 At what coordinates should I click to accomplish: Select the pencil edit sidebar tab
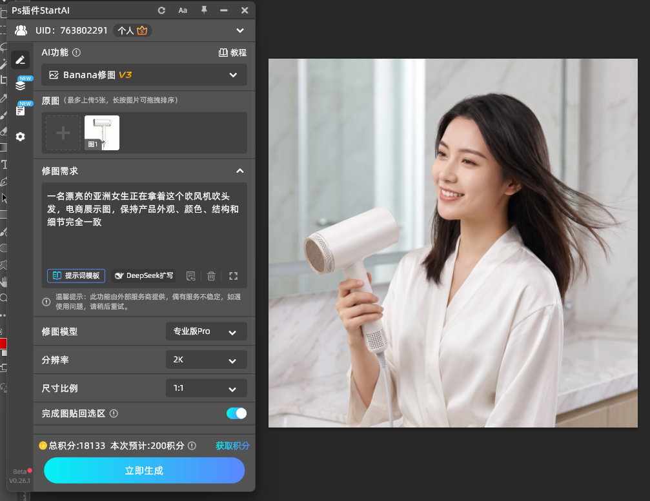20,60
